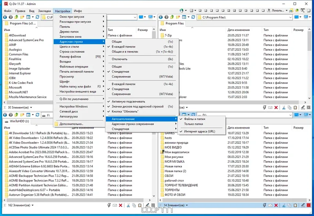The width and height of the screenshot is (314, 216).
Task: Expand 'Цвета и стили' submenu
Action: point(80,47)
